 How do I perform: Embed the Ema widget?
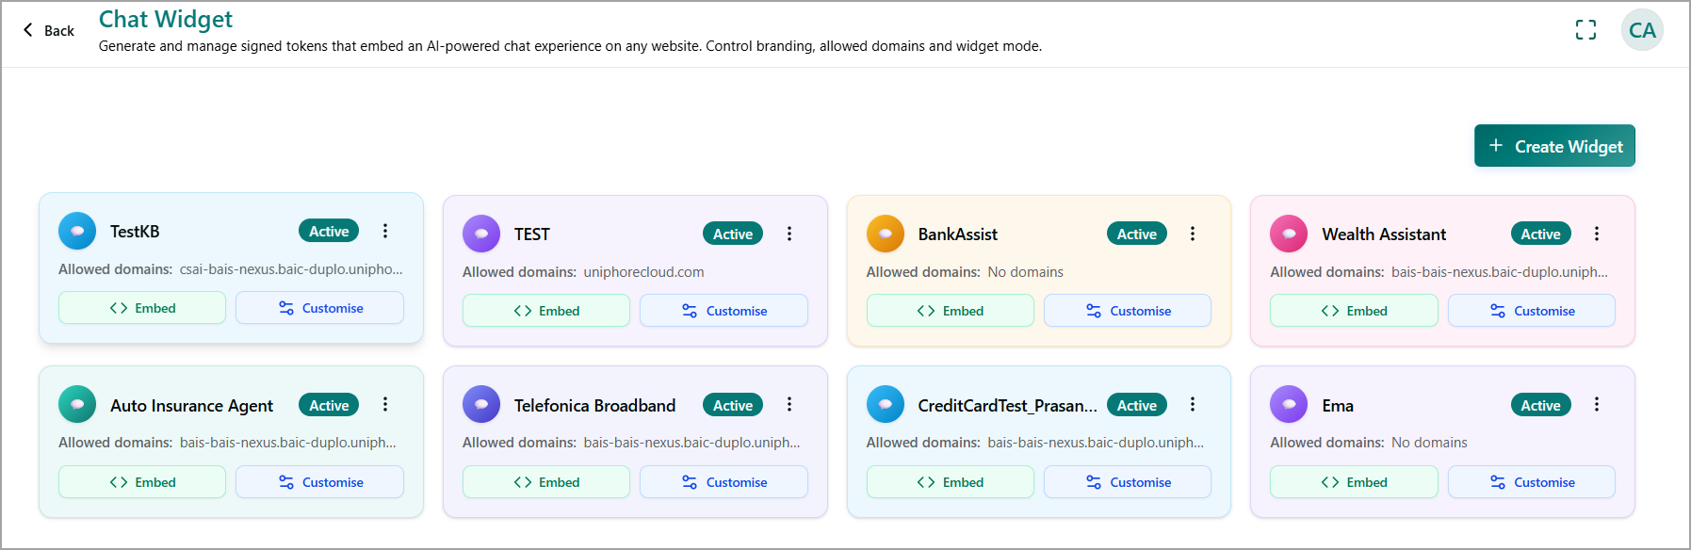tap(1354, 482)
